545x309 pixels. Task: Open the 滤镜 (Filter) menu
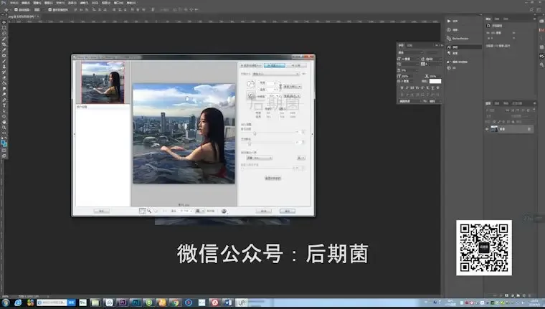click(x=85, y=3)
